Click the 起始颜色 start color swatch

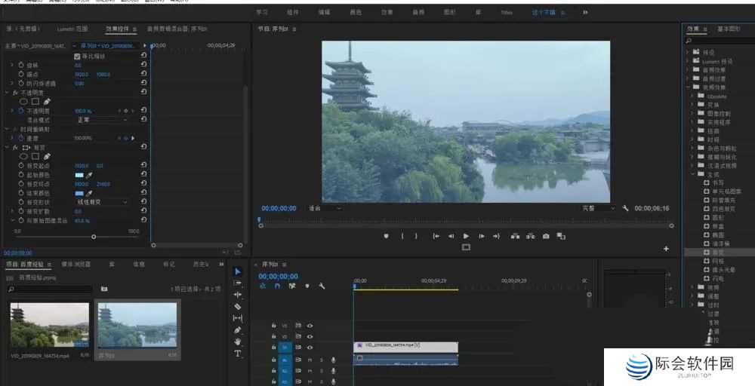(x=79, y=174)
